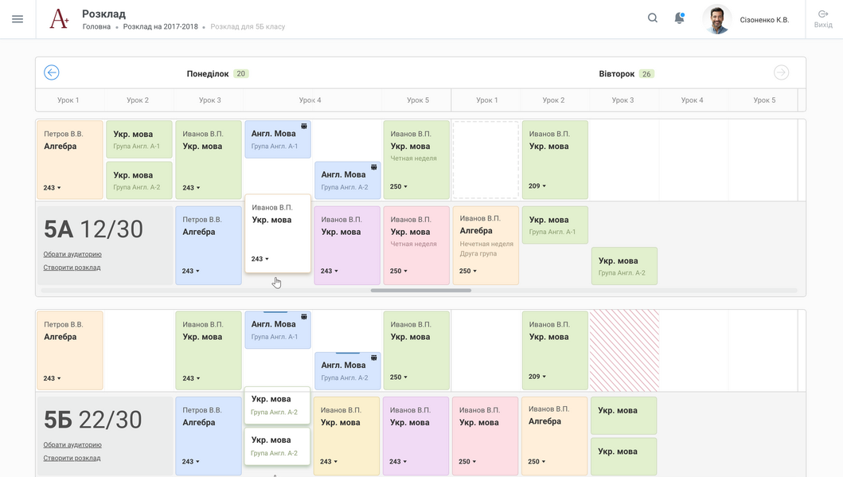Click the Вихід logout icon
The height and width of the screenshot is (477, 843).
click(822, 14)
